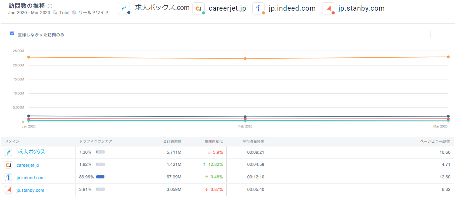
Task: Click the 訪問数の推移 chart title
Action: click(x=27, y=6)
